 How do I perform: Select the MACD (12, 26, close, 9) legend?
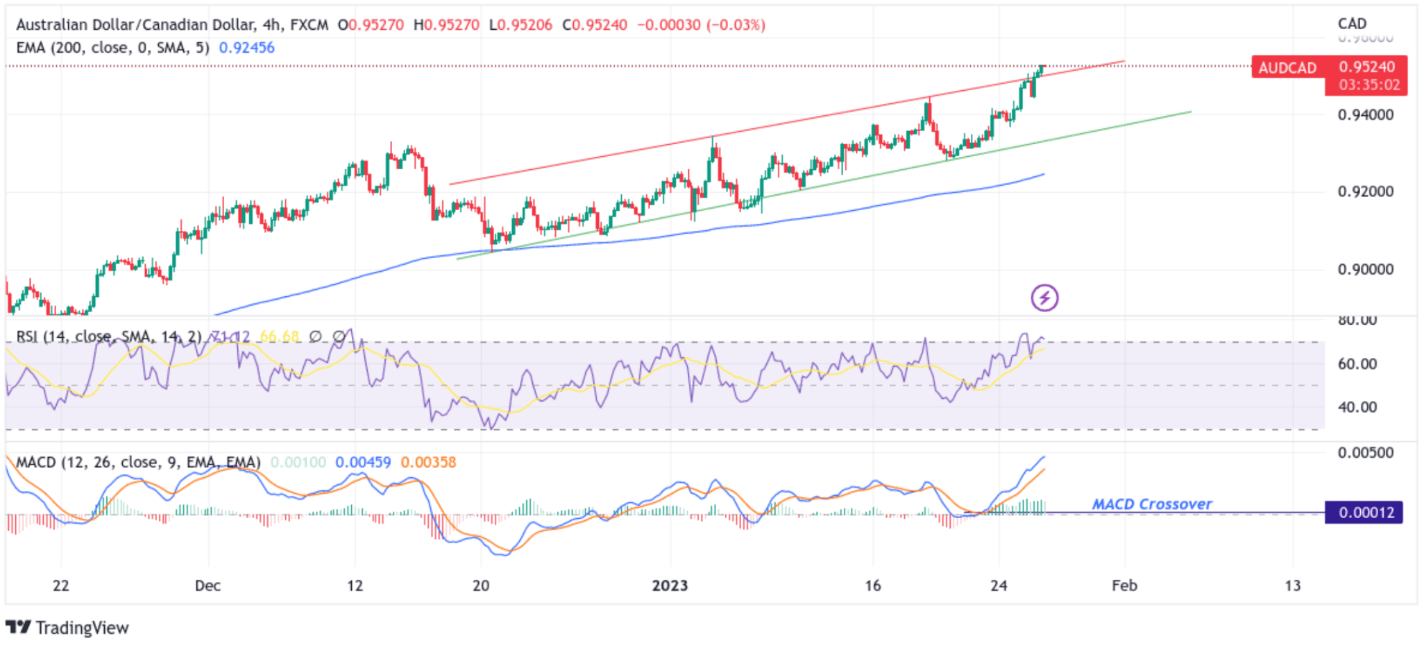point(138,463)
